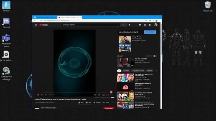Open the YouTube notifications bell

click(x=150, y=25)
